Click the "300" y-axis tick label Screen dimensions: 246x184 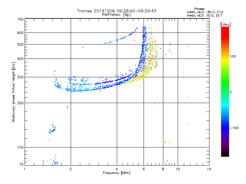pos(21,77)
